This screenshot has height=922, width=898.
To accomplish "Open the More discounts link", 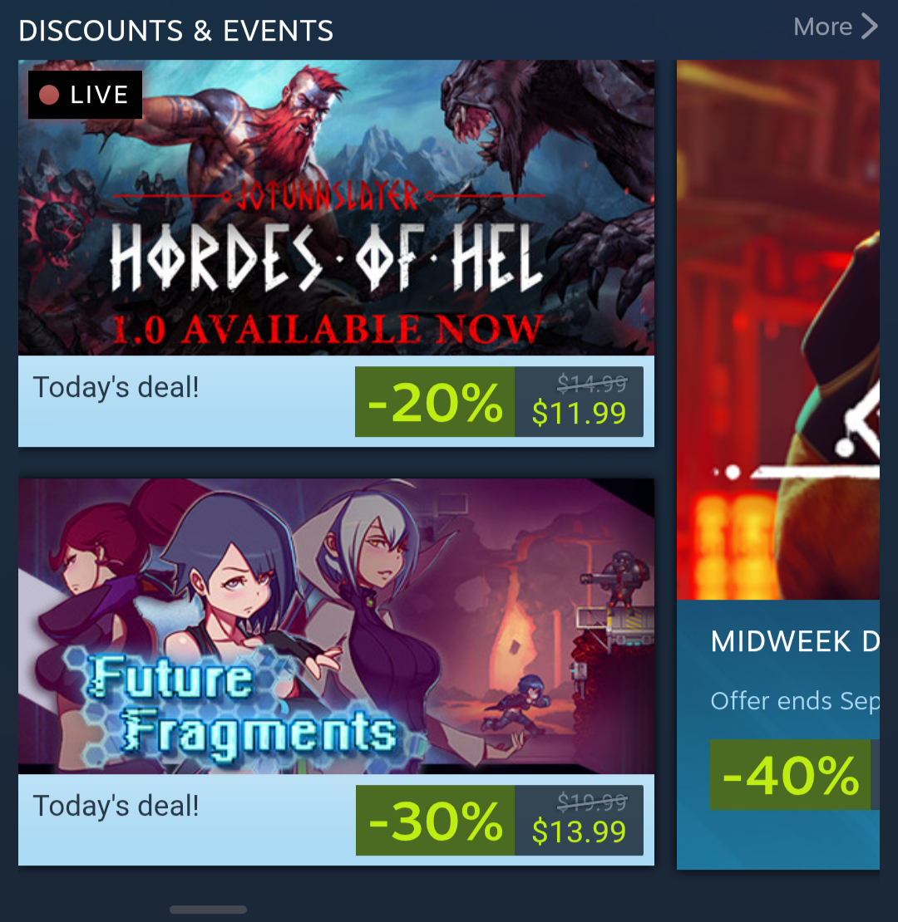I will [835, 27].
